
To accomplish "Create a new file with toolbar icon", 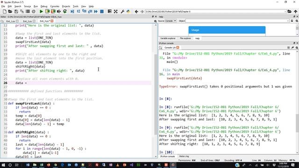I will point(4,11).
